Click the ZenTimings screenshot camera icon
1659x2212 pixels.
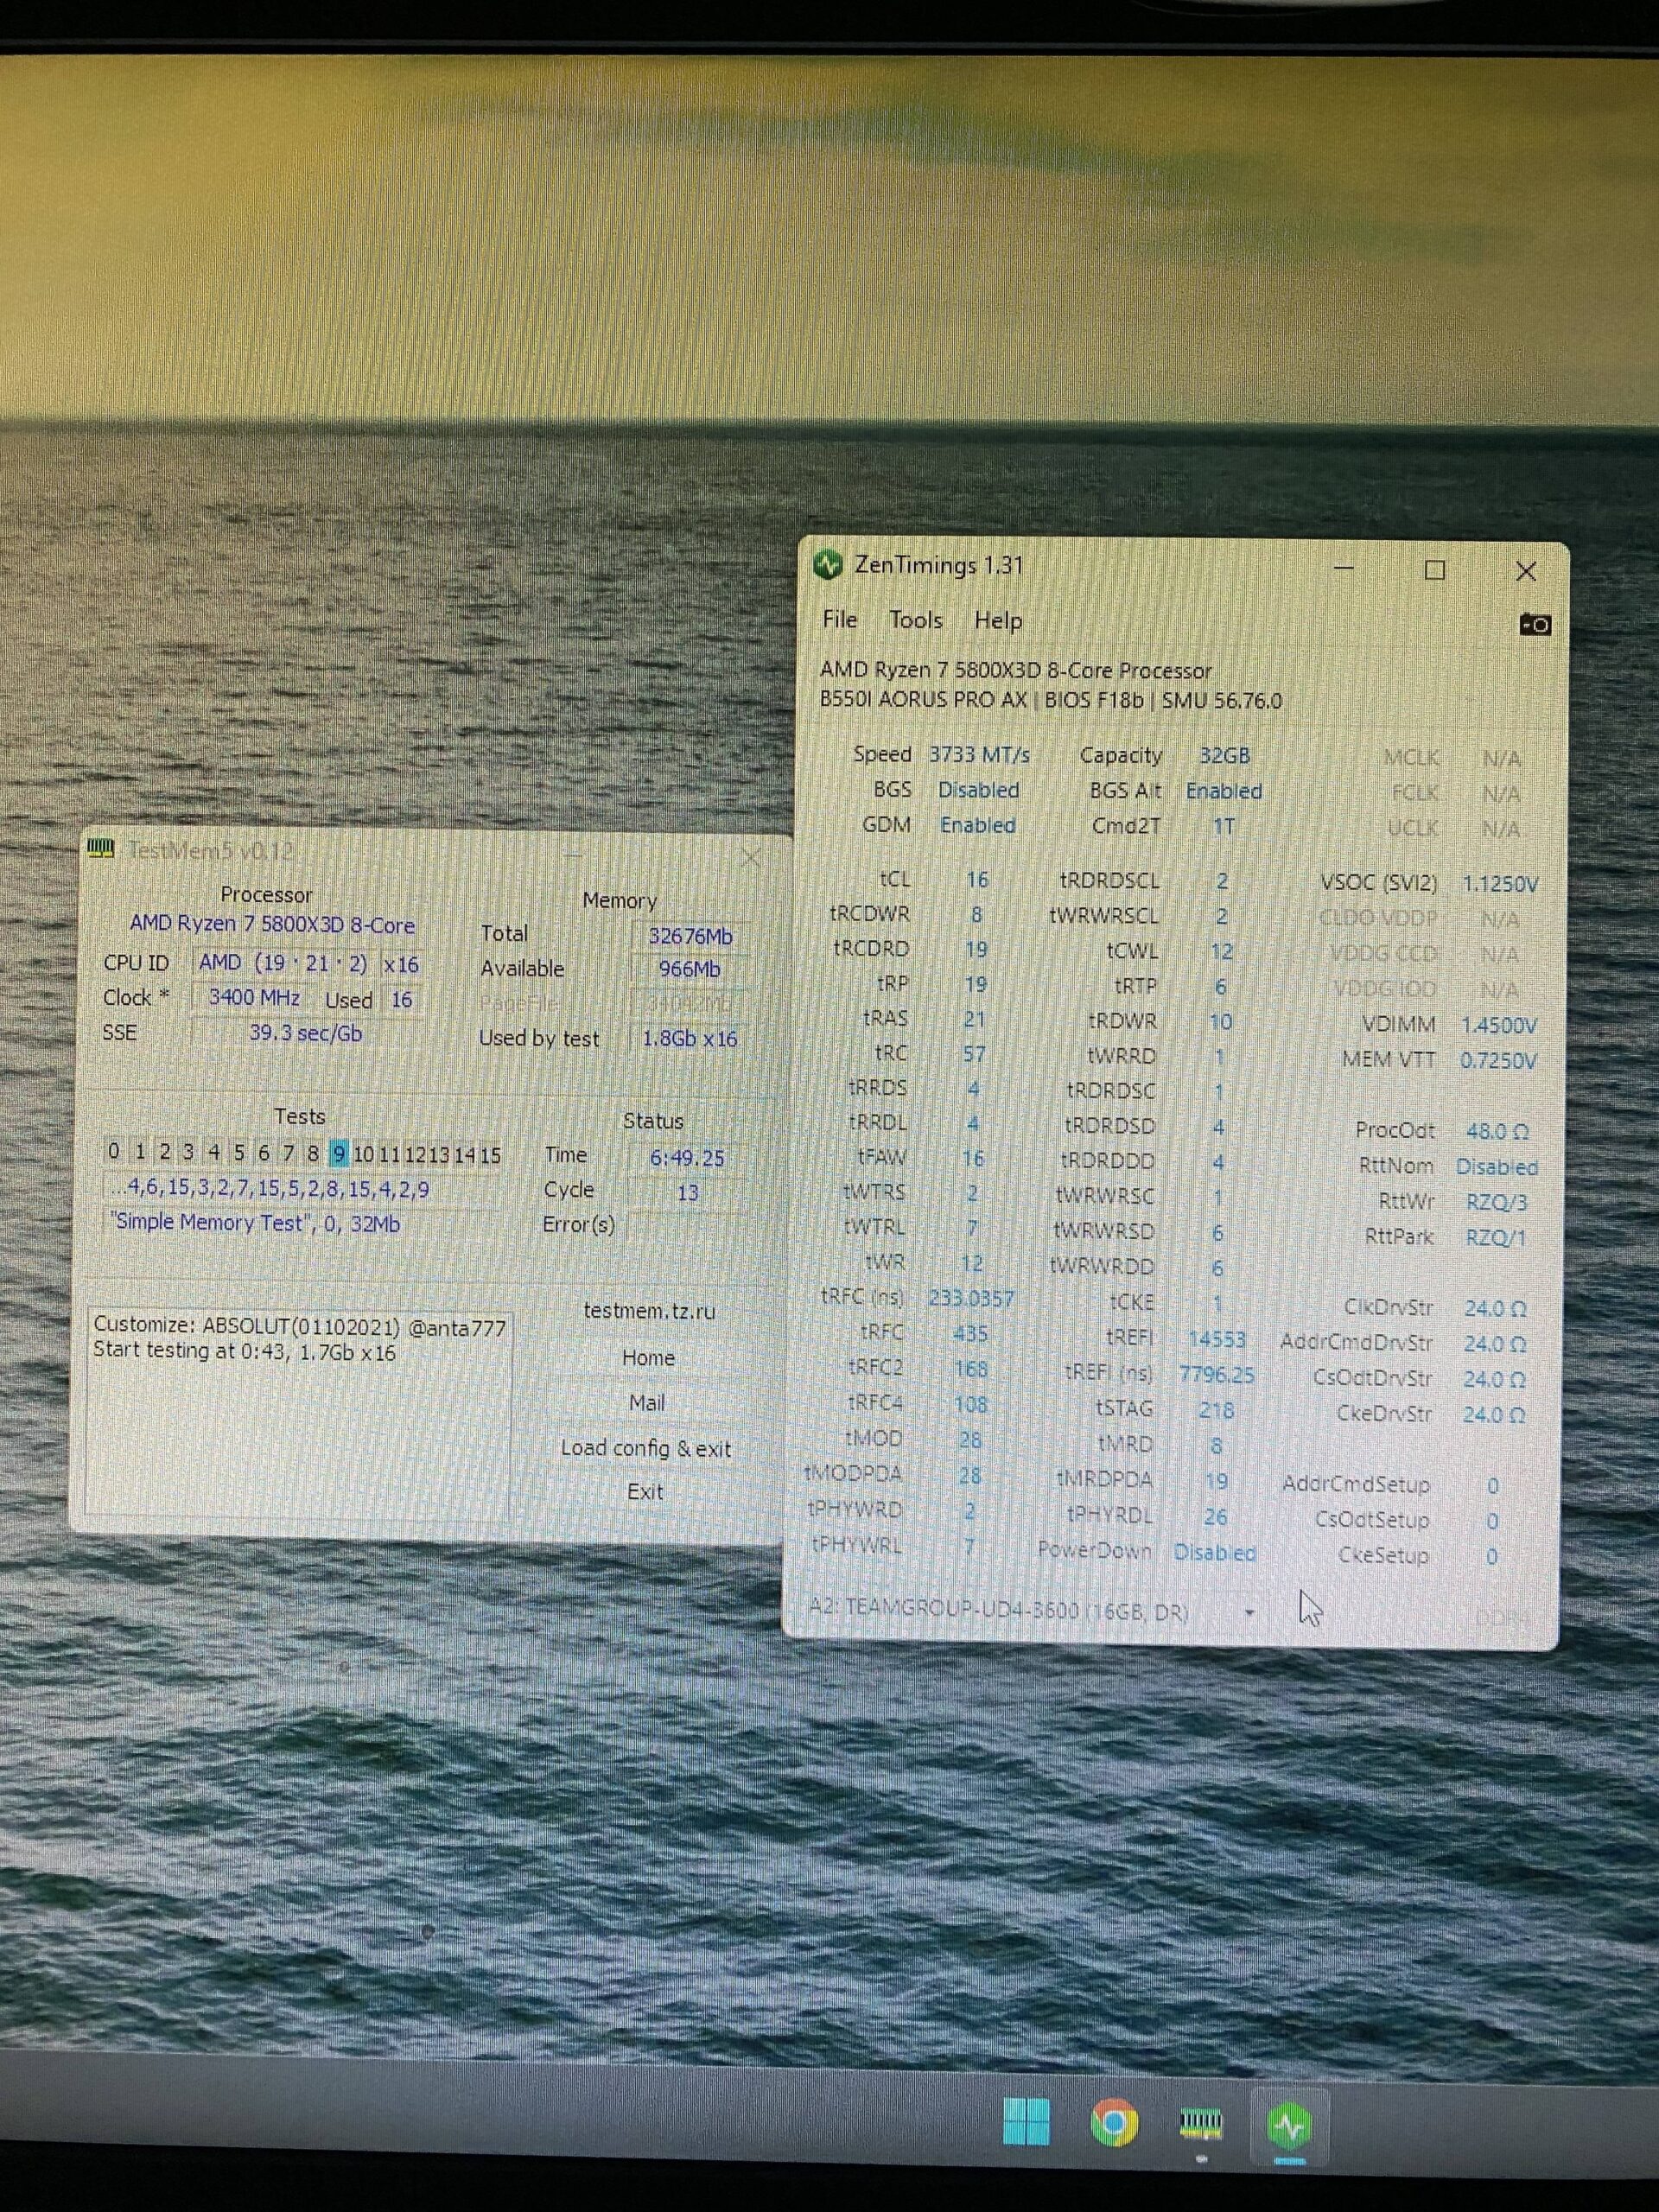coord(1535,625)
